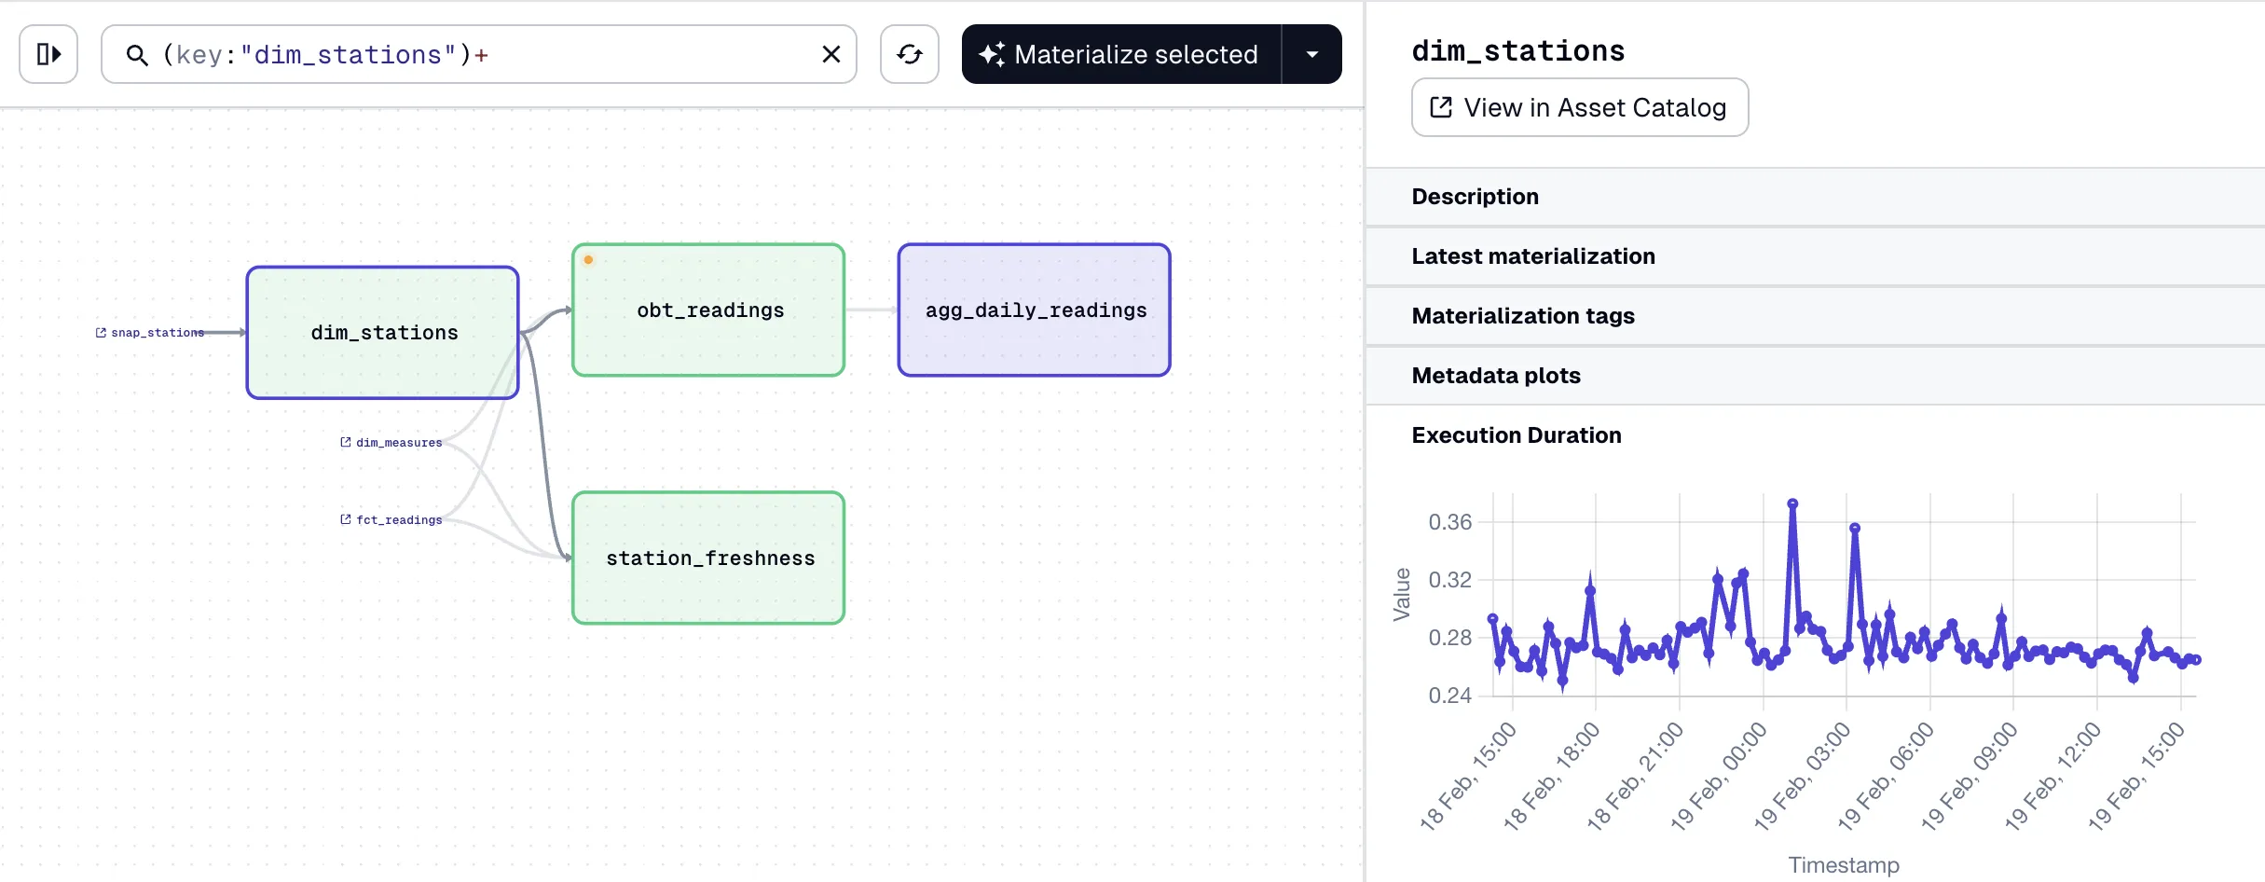Click the search magnifier icon
2265x882 pixels.
click(x=137, y=56)
